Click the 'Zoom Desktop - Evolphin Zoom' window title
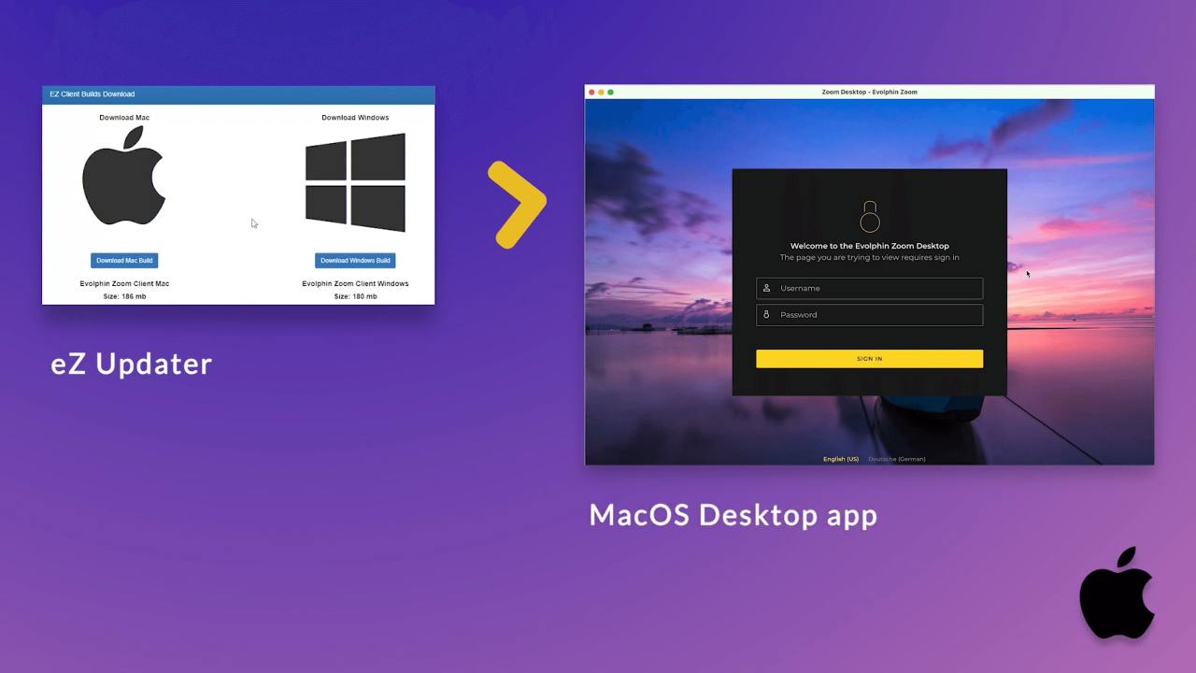 [869, 93]
